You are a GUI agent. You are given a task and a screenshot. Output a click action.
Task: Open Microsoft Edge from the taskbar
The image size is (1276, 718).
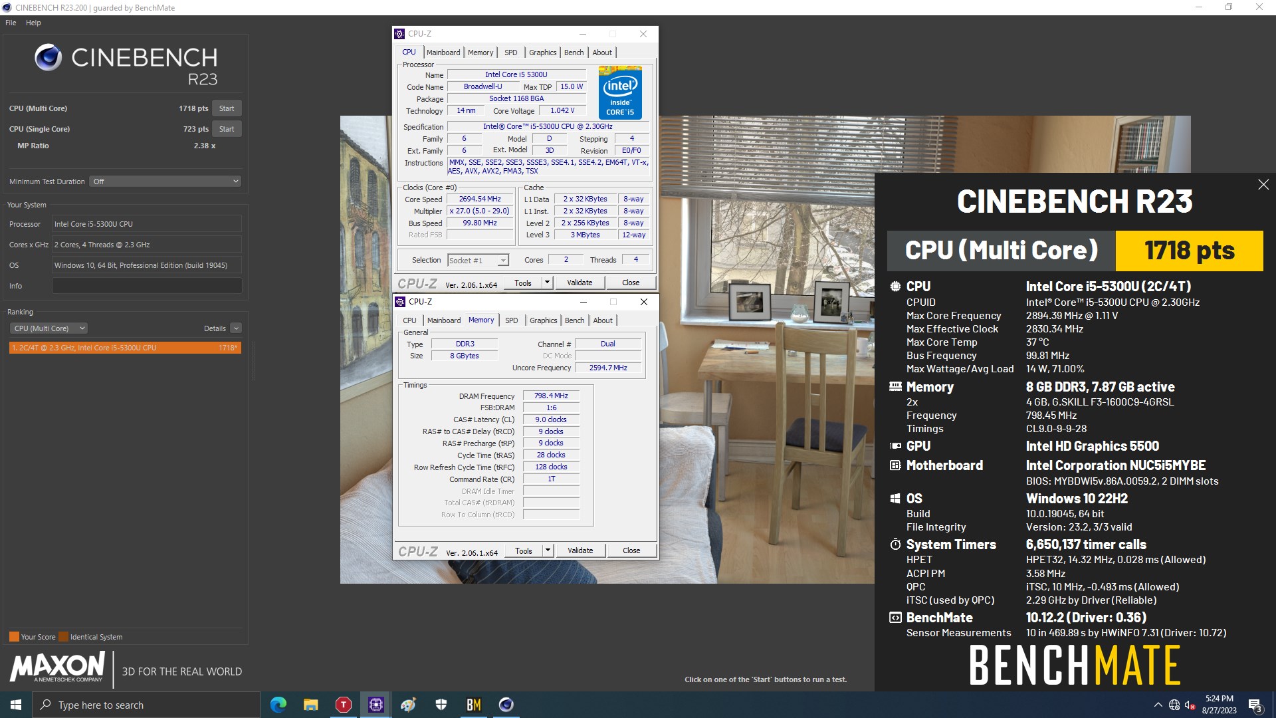[278, 705]
